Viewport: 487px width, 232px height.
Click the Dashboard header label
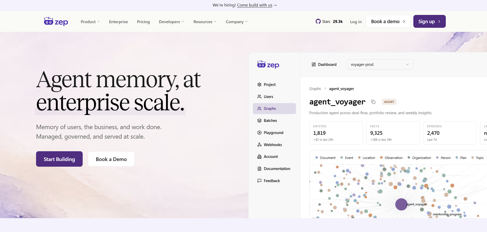(x=327, y=65)
